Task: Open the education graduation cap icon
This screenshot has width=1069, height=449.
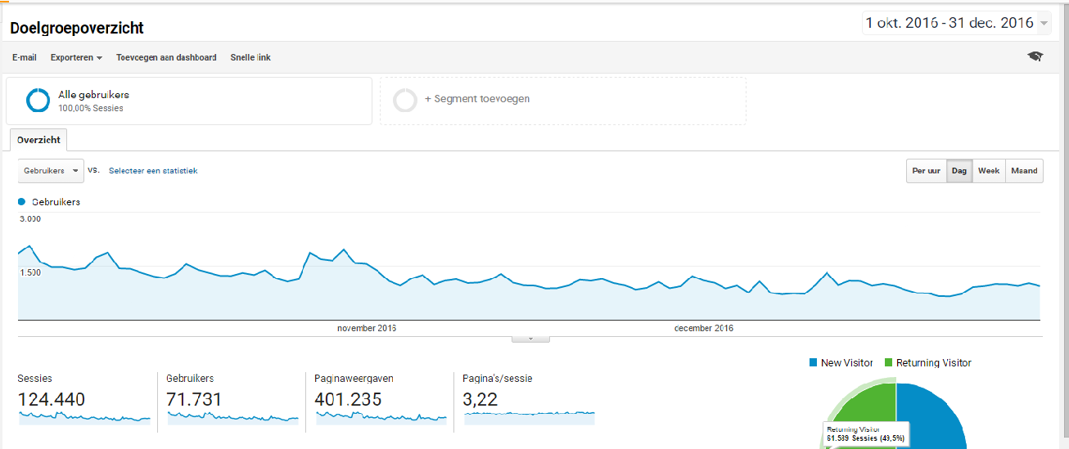Action: (x=1035, y=56)
